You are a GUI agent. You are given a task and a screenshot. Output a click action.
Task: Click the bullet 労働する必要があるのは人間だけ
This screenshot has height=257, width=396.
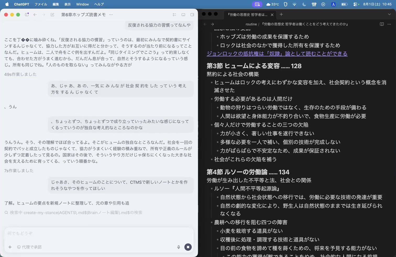coord(253,99)
